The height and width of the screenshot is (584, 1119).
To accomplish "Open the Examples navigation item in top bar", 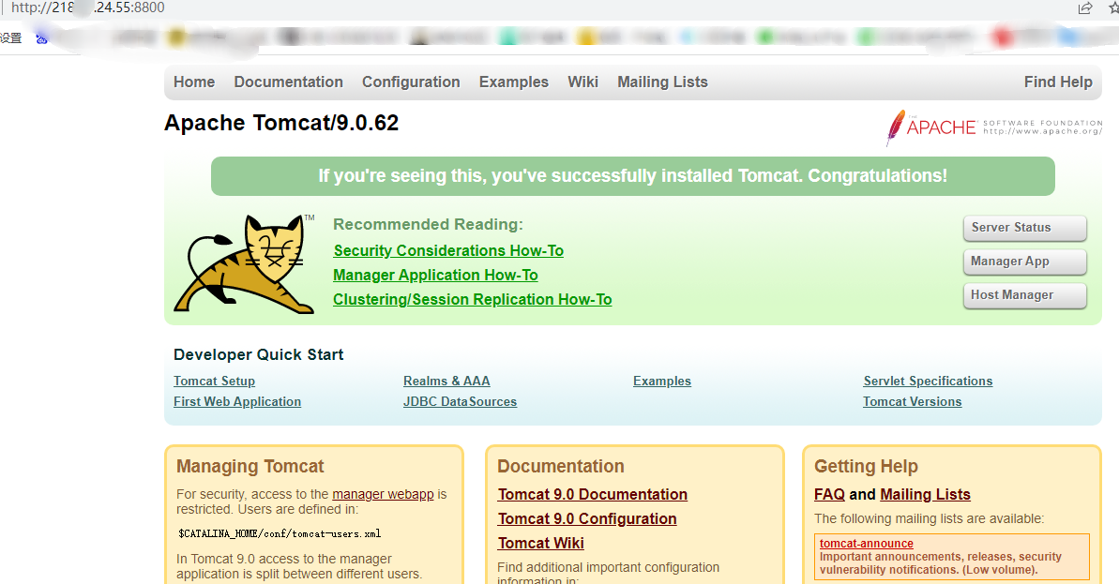I will click(514, 82).
